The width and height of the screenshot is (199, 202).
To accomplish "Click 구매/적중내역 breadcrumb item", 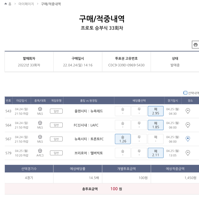I will tap(51, 4).
